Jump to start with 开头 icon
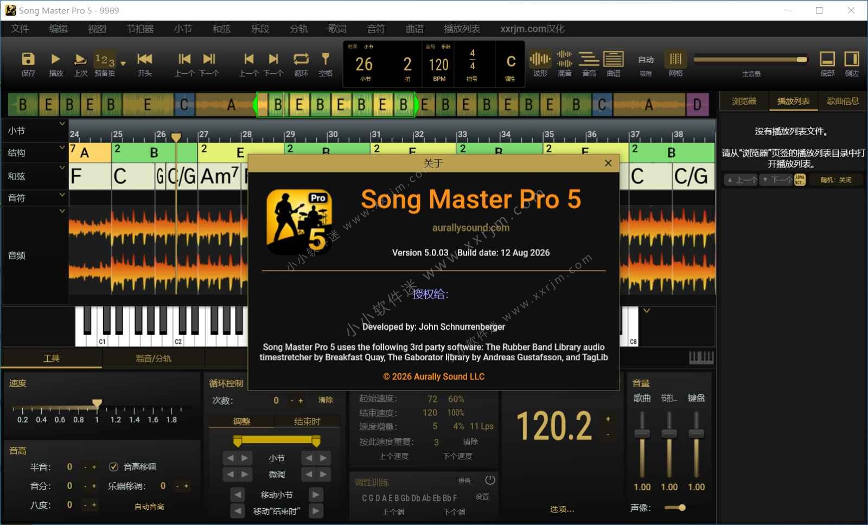 144,59
